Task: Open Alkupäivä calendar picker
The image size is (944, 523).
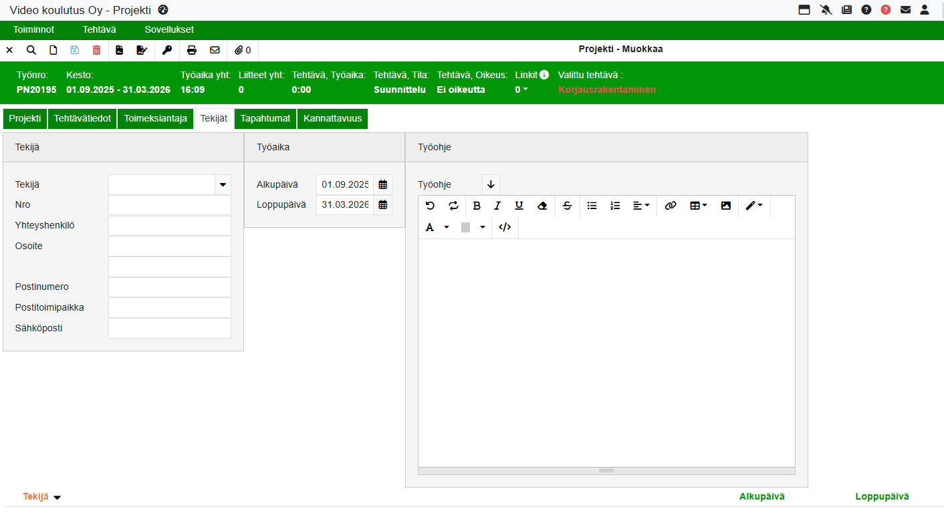Action: click(382, 184)
